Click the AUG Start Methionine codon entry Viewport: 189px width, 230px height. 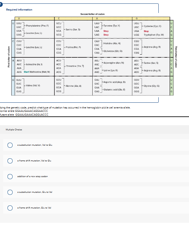(33, 72)
